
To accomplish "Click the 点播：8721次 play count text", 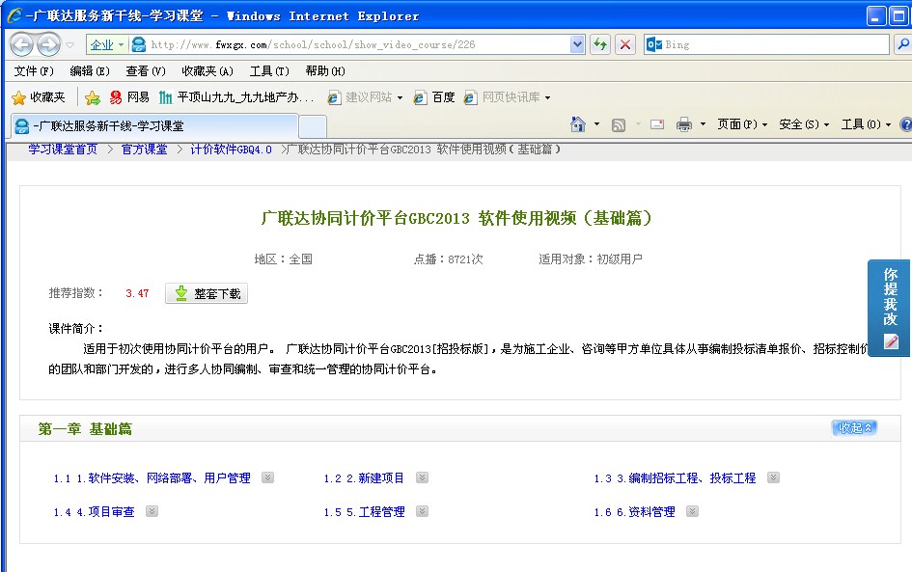I will (x=448, y=259).
